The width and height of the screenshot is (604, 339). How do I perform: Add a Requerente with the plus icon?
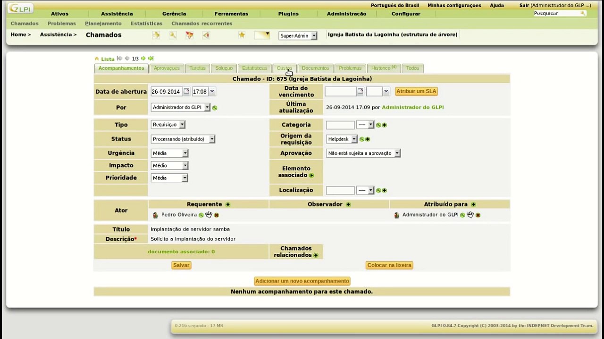tap(228, 204)
